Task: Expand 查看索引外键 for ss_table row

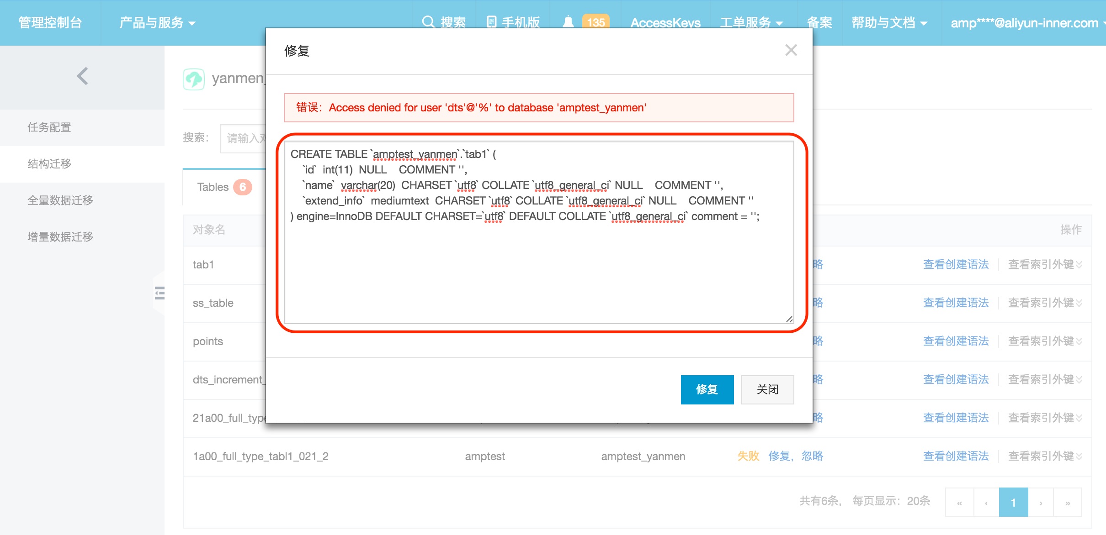Action: click(1045, 303)
